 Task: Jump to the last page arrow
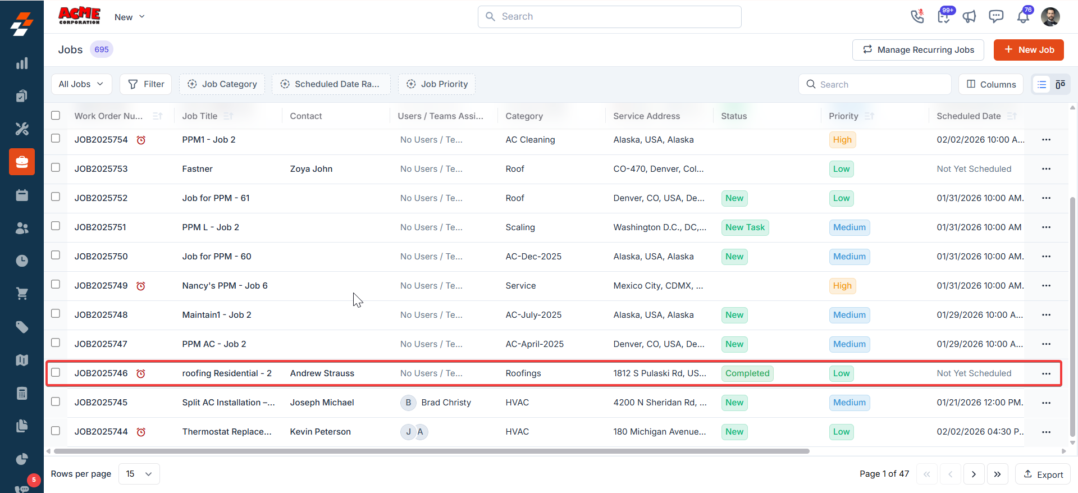click(997, 474)
